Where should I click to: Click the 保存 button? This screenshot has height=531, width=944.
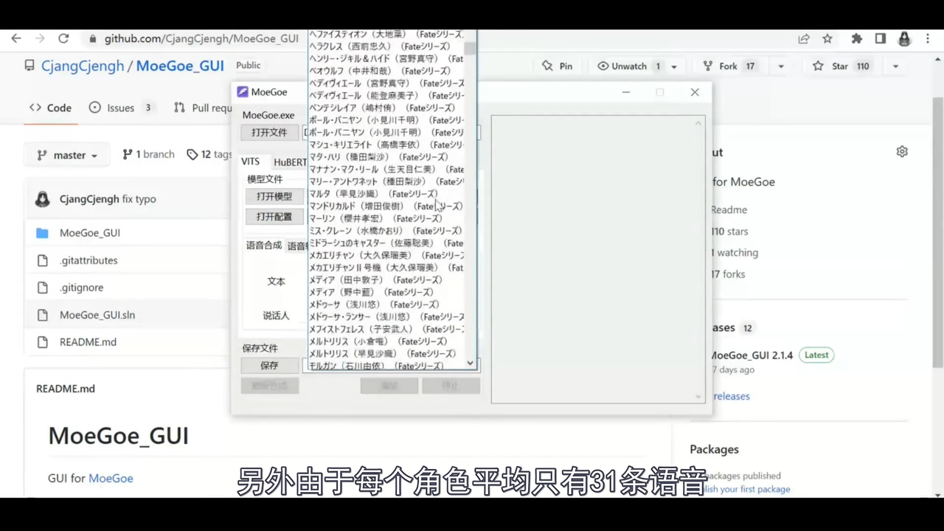coord(269,366)
